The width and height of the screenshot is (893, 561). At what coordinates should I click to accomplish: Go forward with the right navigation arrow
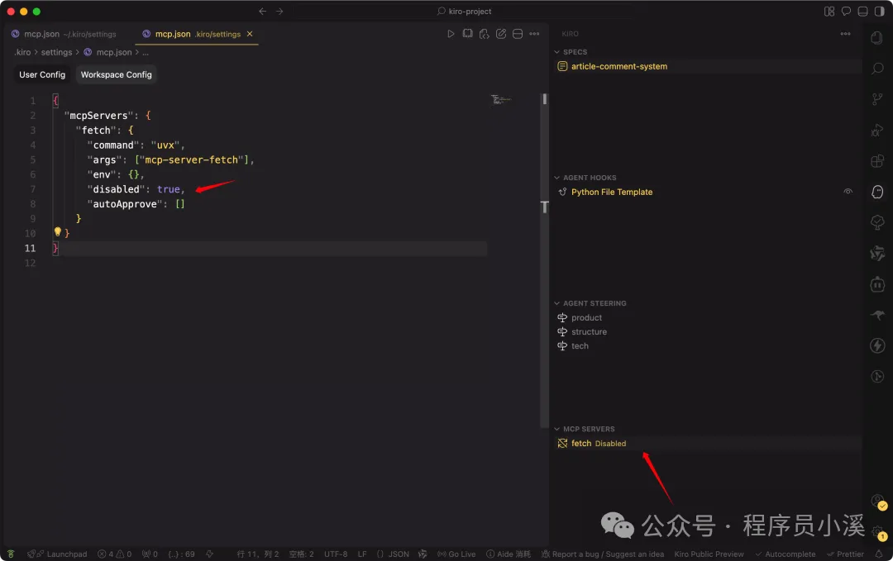coord(279,12)
